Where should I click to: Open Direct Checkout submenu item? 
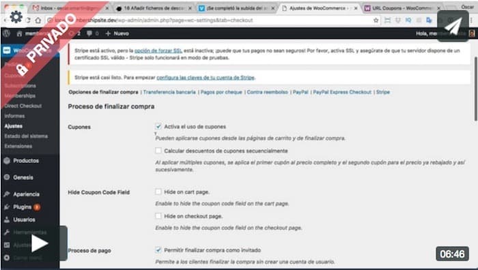tap(23, 106)
